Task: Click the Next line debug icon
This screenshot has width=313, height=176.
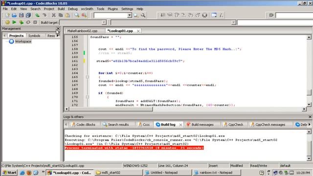Action: (177, 15)
